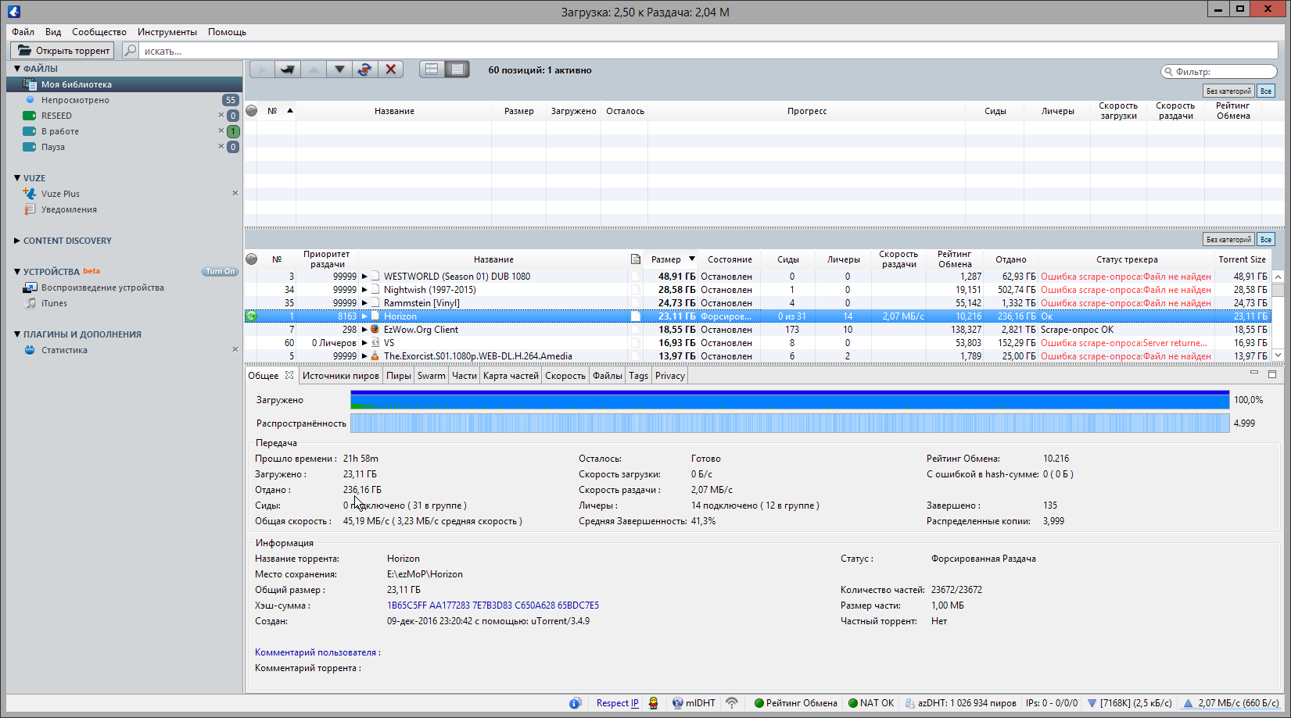Click the Фильтр filter field

coord(1219,72)
